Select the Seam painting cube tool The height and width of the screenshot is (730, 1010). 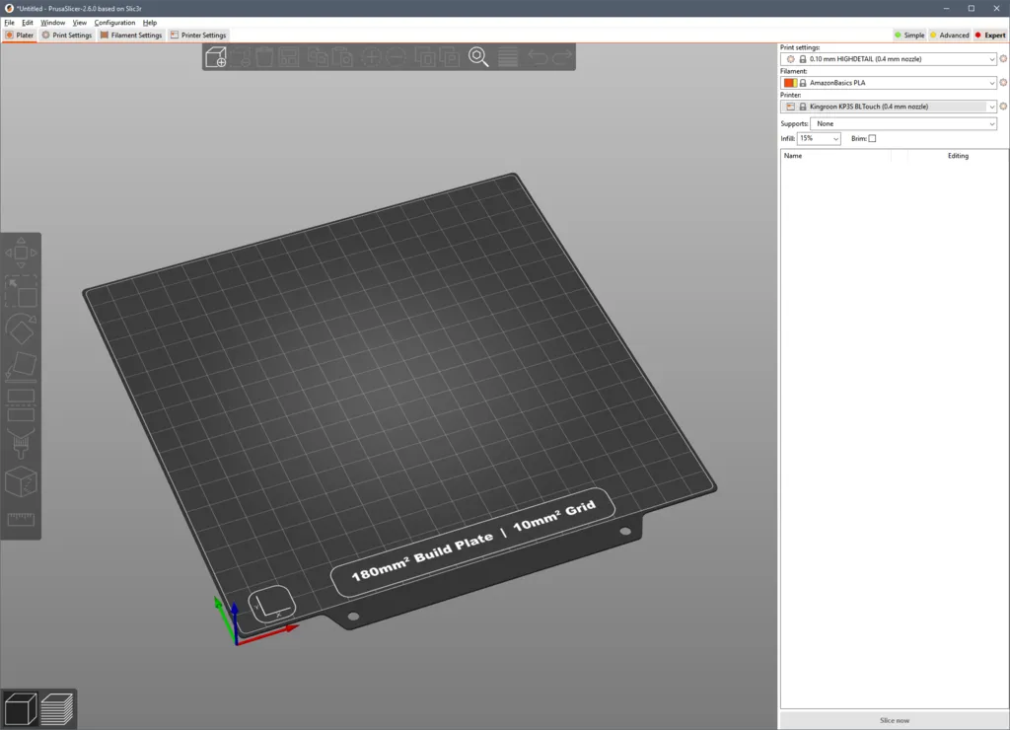click(21, 481)
